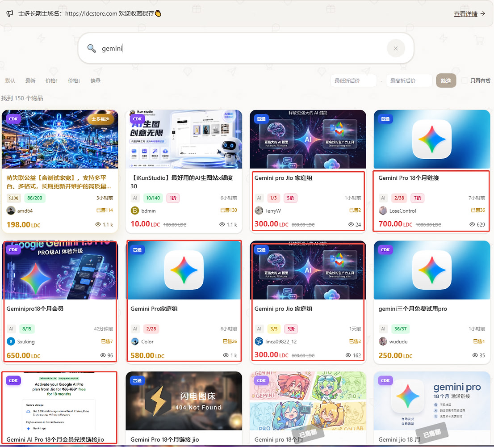Click the megaphone announcement icon

tap(10, 13)
